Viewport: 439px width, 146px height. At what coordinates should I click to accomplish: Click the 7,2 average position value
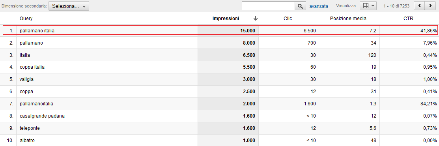coord(373,30)
